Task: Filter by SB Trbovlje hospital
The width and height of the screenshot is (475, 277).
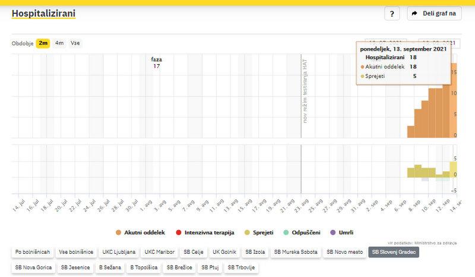Action: (x=241, y=267)
